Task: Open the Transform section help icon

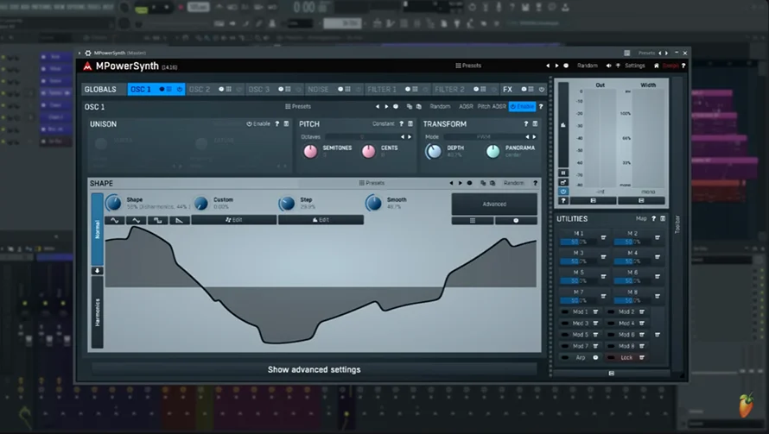Action: pos(525,124)
